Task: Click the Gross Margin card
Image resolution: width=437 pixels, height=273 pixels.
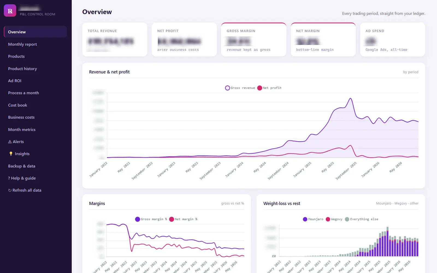Action: [254, 40]
